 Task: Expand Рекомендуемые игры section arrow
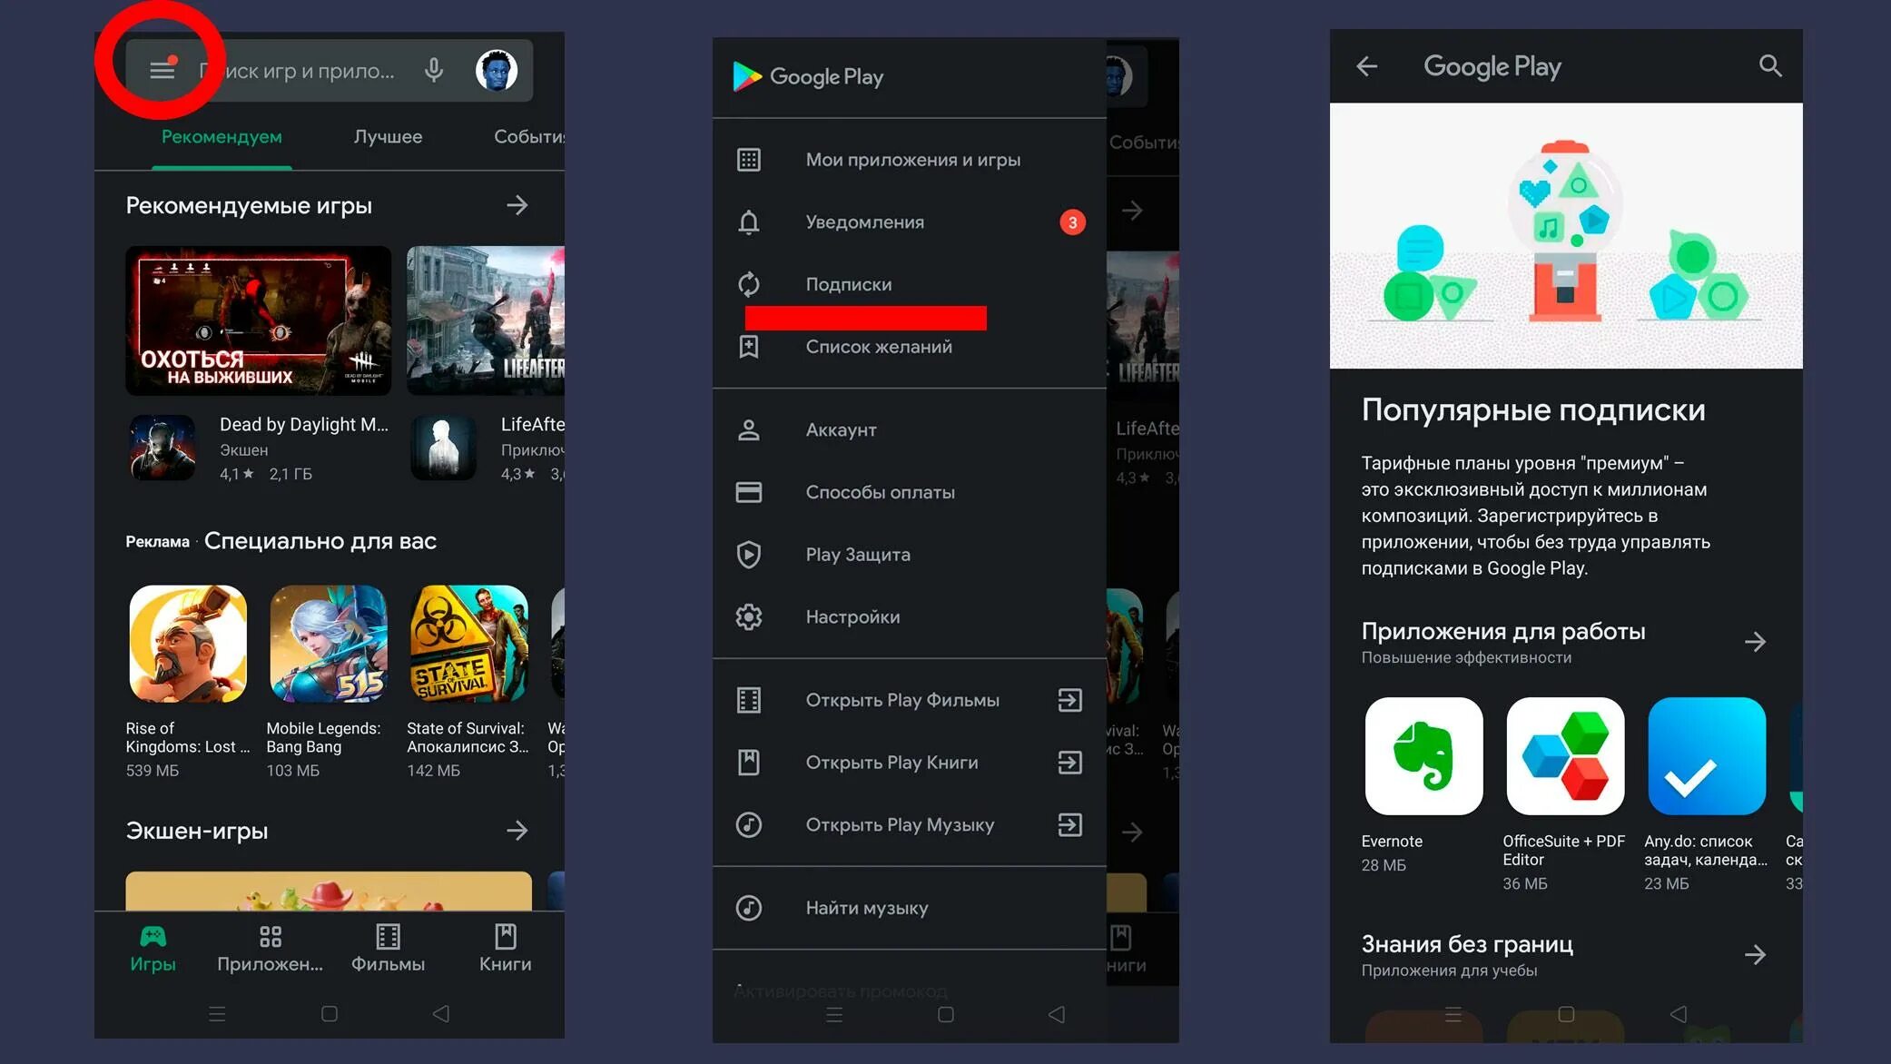(517, 204)
